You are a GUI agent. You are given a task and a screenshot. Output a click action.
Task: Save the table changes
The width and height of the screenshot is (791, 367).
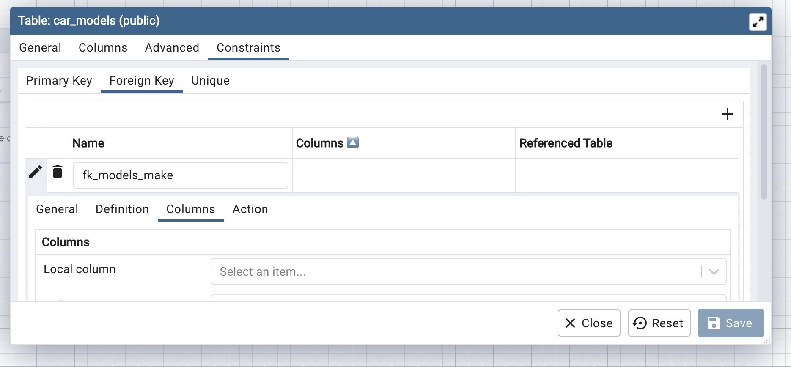pyautogui.click(x=731, y=323)
